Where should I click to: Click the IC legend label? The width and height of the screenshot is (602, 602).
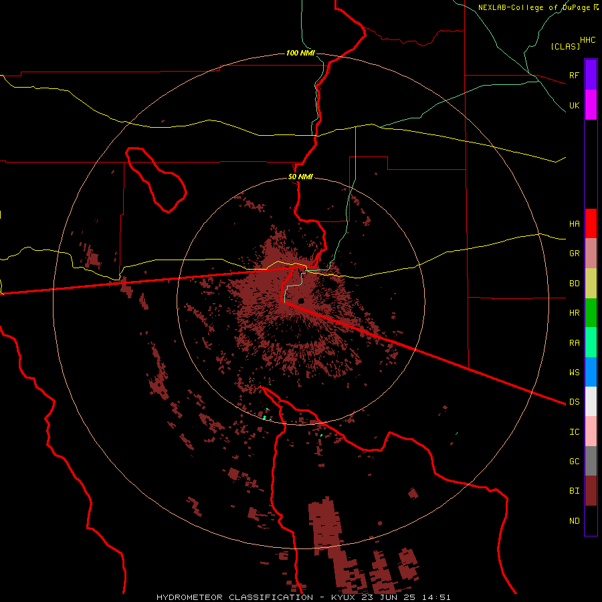pyautogui.click(x=574, y=431)
